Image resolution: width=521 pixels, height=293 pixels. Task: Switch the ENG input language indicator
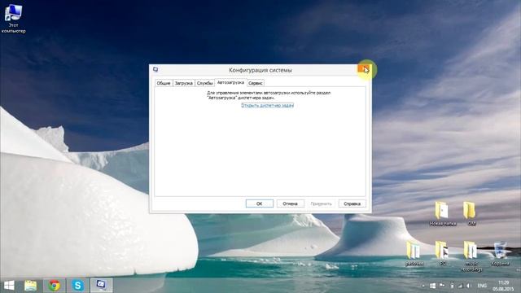click(482, 286)
